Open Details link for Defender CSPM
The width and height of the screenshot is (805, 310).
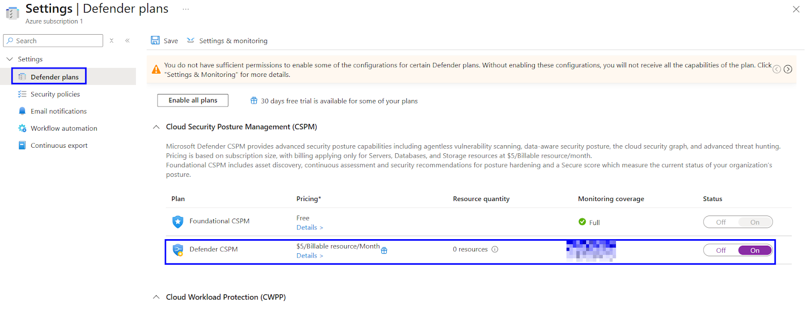(309, 256)
